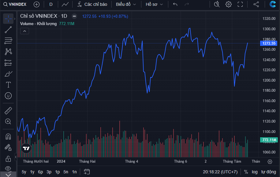Toggle magnet mode for drawings
Viewport: 280px width, 177px height.
pos(8,137)
